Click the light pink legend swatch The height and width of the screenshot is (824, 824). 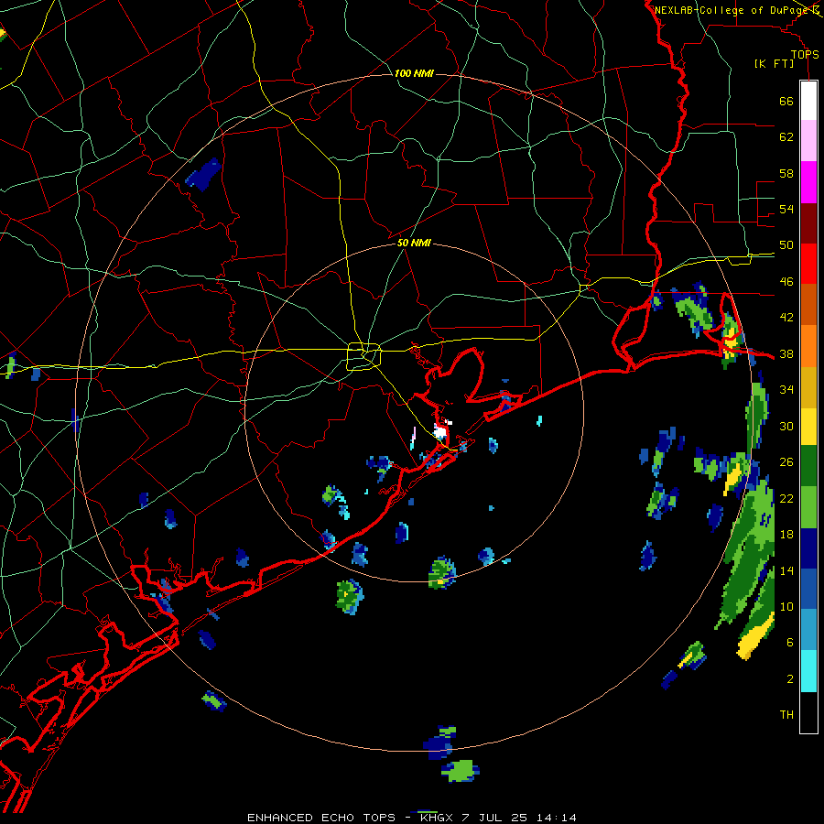(x=808, y=140)
